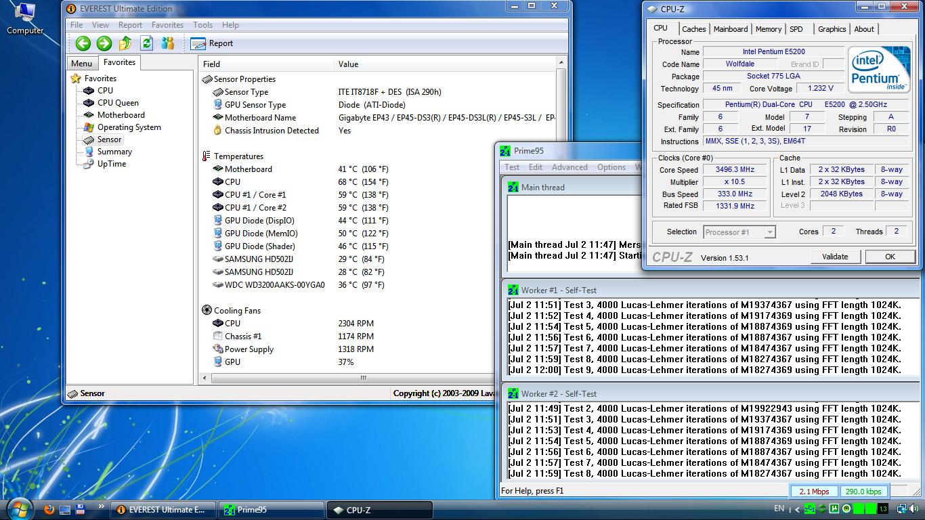The image size is (925, 520).
Task: Expand hidden quick launch items chevron
Action: (102, 506)
